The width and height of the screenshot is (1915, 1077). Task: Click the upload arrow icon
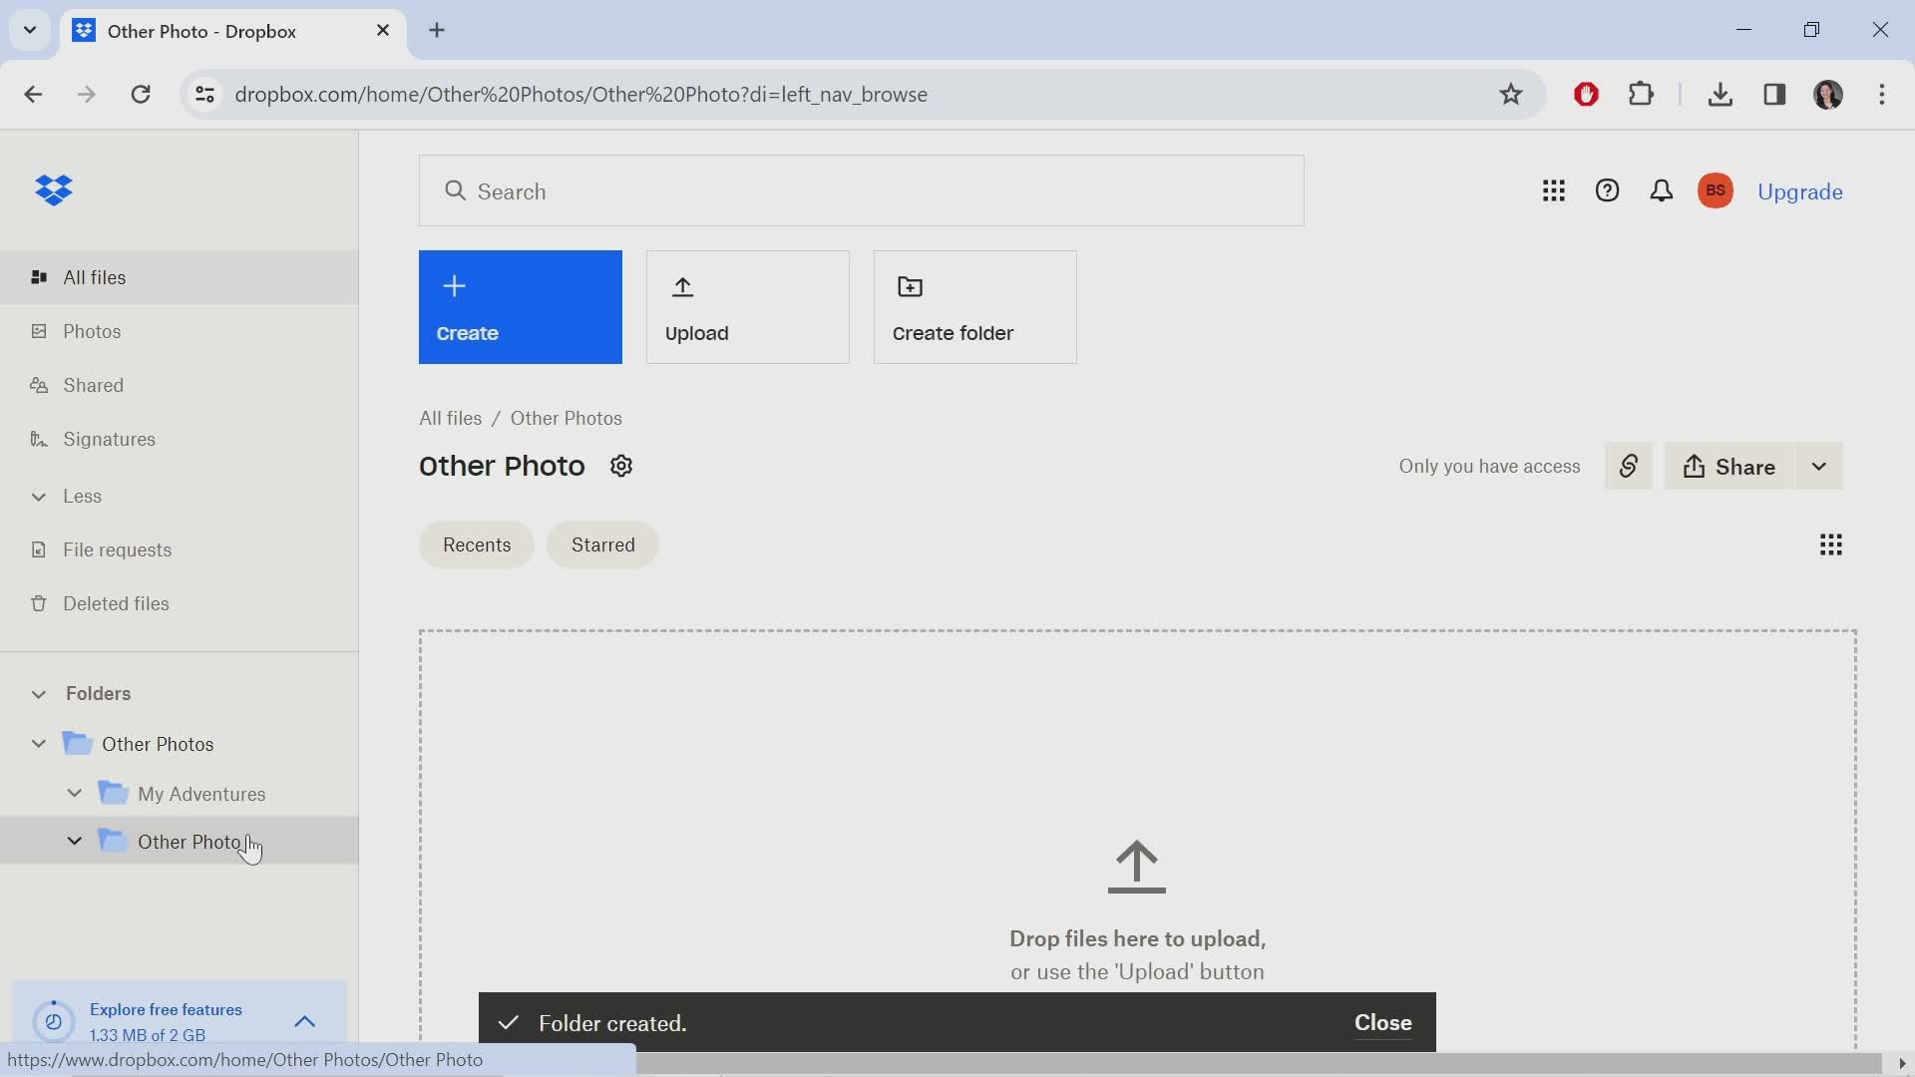click(x=682, y=285)
